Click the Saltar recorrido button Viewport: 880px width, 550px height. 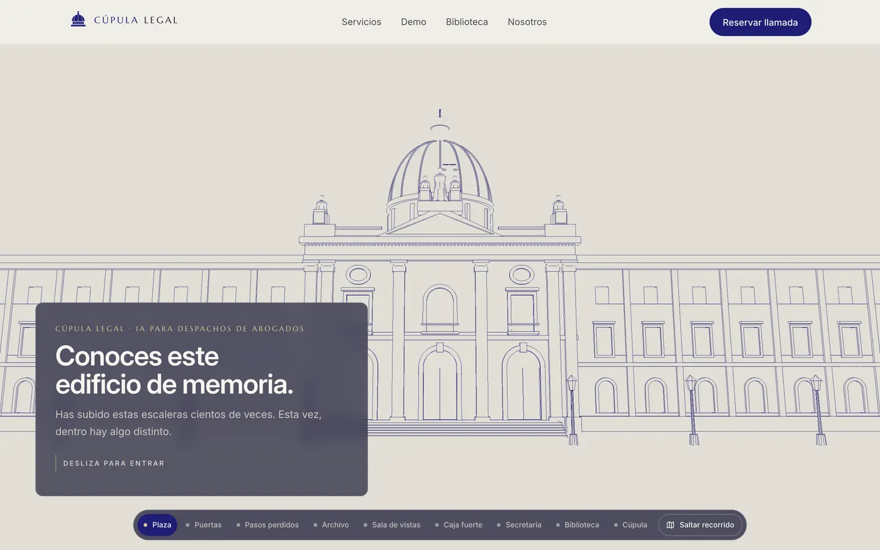[x=700, y=525]
